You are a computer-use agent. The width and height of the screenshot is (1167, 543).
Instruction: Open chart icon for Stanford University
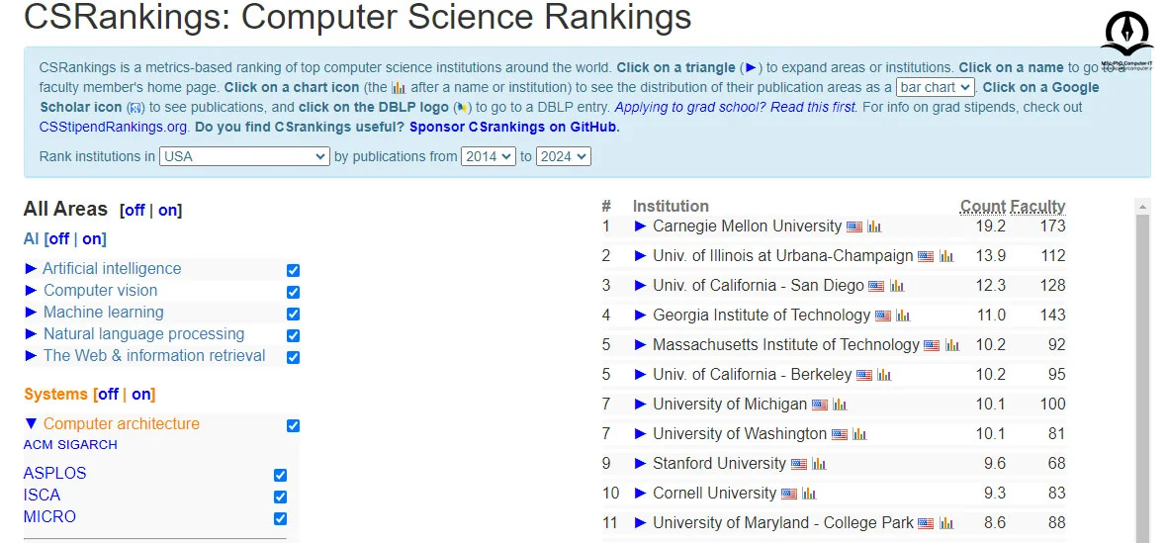pyautogui.click(x=819, y=465)
